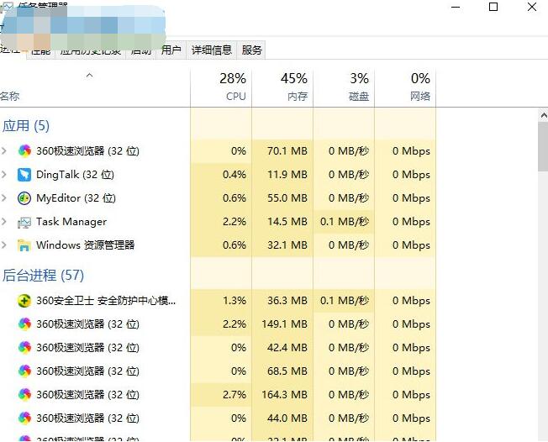This screenshot has width=548, height=442.
Task: Expand the Windows 资源管理器 entry arrow
Action: (x=5, y=245)
